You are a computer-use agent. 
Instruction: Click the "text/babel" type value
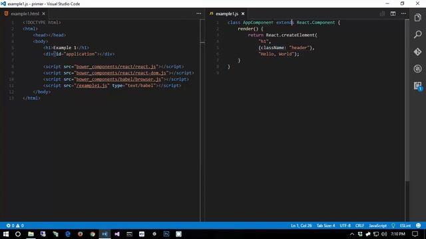(140, 86)
